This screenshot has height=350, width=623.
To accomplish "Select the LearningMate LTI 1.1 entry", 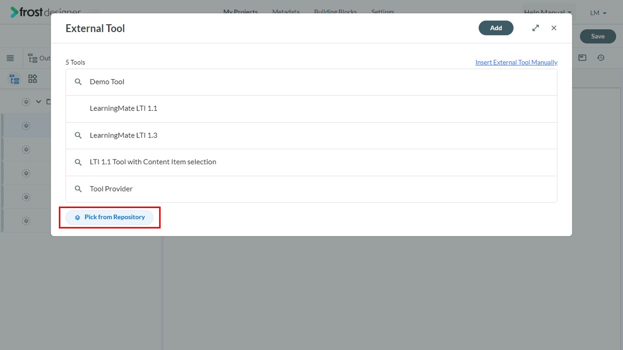I will 311,109.
